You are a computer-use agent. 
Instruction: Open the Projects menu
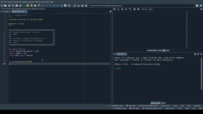pyautogui.click(x=37, y=2)
